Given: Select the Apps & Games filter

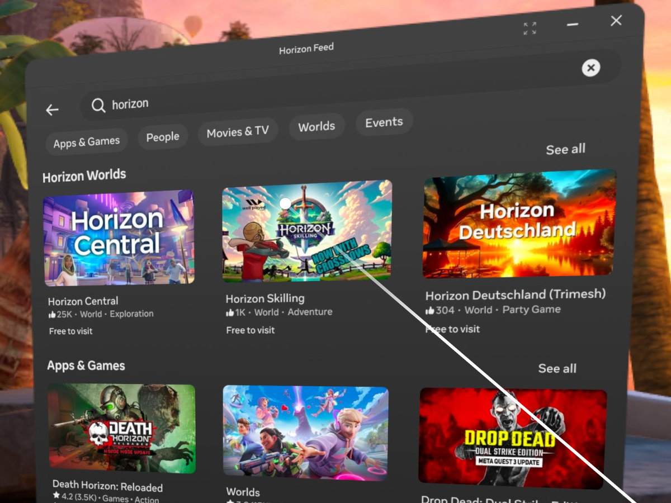Looking at the screenshot, I should [x=87, y=143].
